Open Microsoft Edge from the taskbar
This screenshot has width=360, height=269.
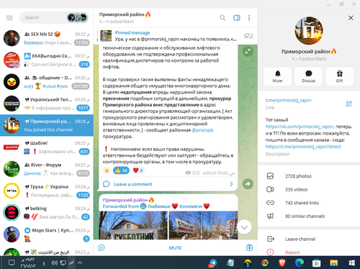(x=300, y=263)
